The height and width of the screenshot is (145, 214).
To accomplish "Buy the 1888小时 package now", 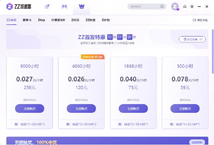I will [x=133, y=108].
